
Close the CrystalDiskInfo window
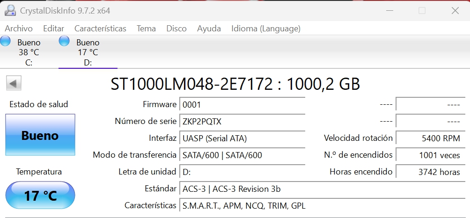[x=455, y=10]
